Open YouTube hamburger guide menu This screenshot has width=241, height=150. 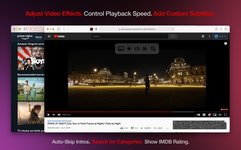49,36
